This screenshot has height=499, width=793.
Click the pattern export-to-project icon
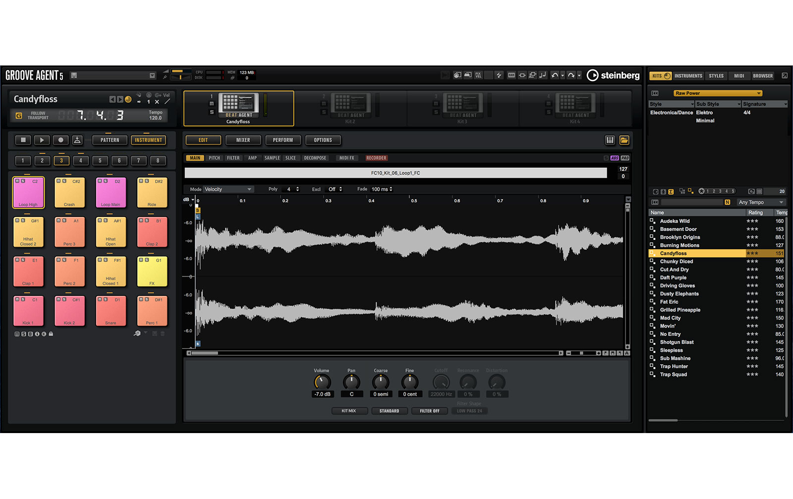click(77, 140)
